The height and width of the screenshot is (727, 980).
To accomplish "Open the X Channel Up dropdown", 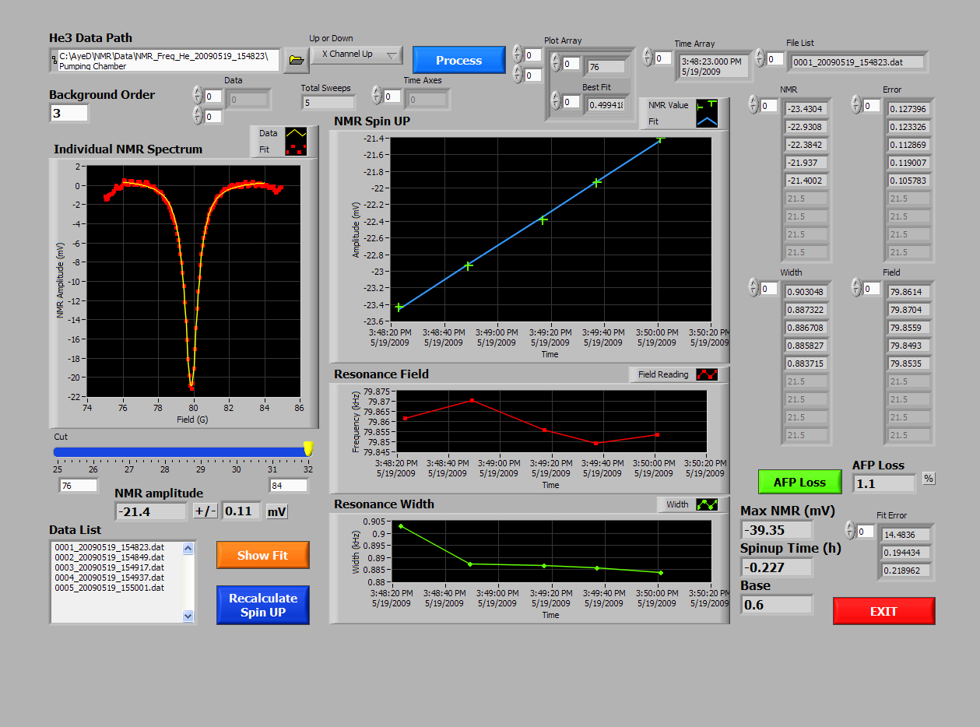I will [x=357, y=54].
